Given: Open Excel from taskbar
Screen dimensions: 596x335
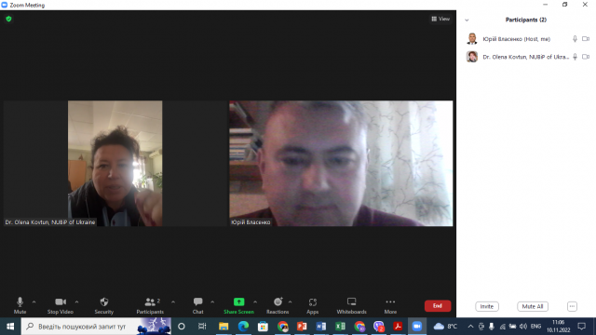Looking at the screenshot, I should point(340,327).
